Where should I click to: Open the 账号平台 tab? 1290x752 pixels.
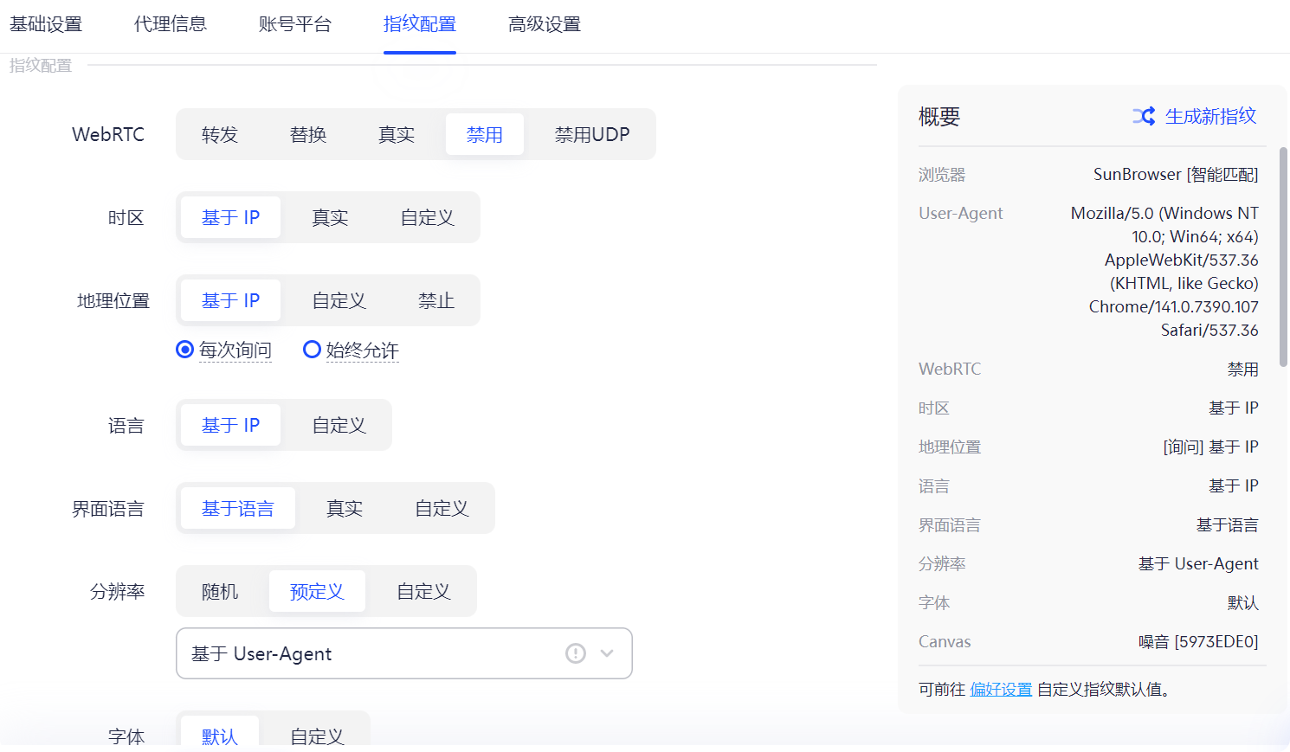click(x=294, y=25)
